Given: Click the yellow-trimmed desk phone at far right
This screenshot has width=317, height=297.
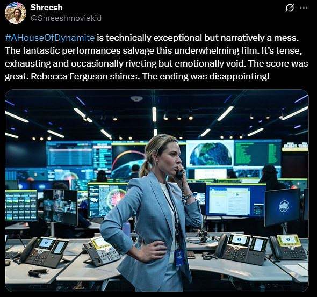Looking at the screenshot, I should point(288,247).
